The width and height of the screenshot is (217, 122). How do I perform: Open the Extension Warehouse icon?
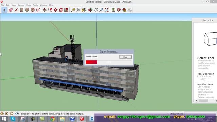click(x=124, y=10)
